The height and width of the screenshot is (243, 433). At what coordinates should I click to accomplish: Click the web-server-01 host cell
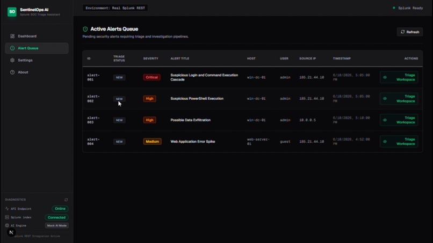[x=258, y=142]
